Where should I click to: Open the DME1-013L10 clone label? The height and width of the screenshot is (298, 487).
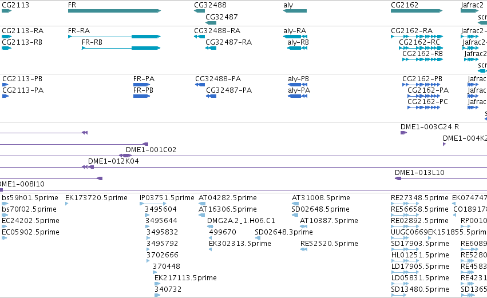(419, 173)
